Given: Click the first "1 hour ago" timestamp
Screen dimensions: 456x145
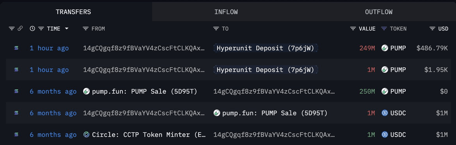Looking at the screenshot, I should pos(49,48).
